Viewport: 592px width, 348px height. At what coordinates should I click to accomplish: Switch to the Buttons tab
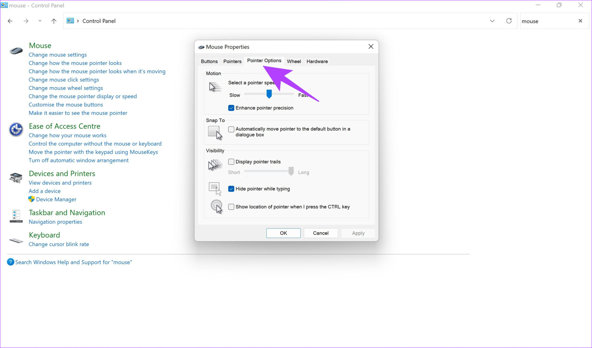pos(209,61)
